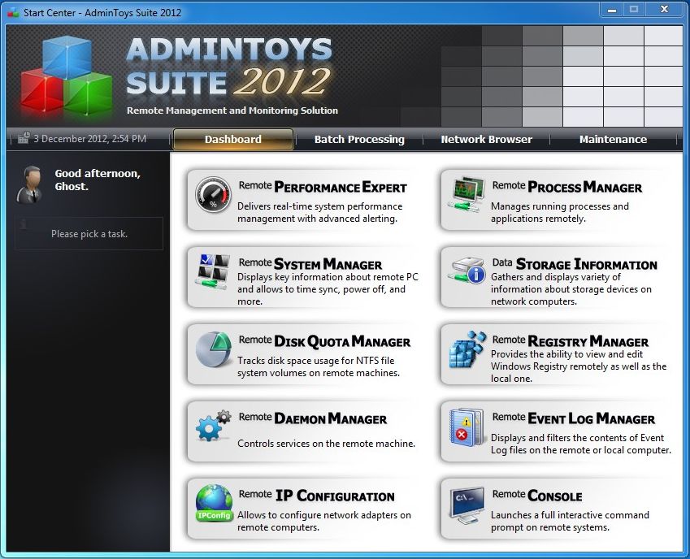
Task: Click the Disk Quota pie chart icon
Action: pos(214,349)
